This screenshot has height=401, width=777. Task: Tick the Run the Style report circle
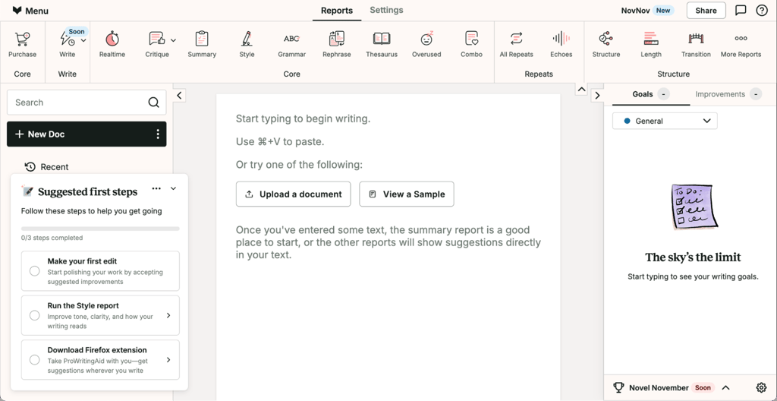[x=35, y=316]
